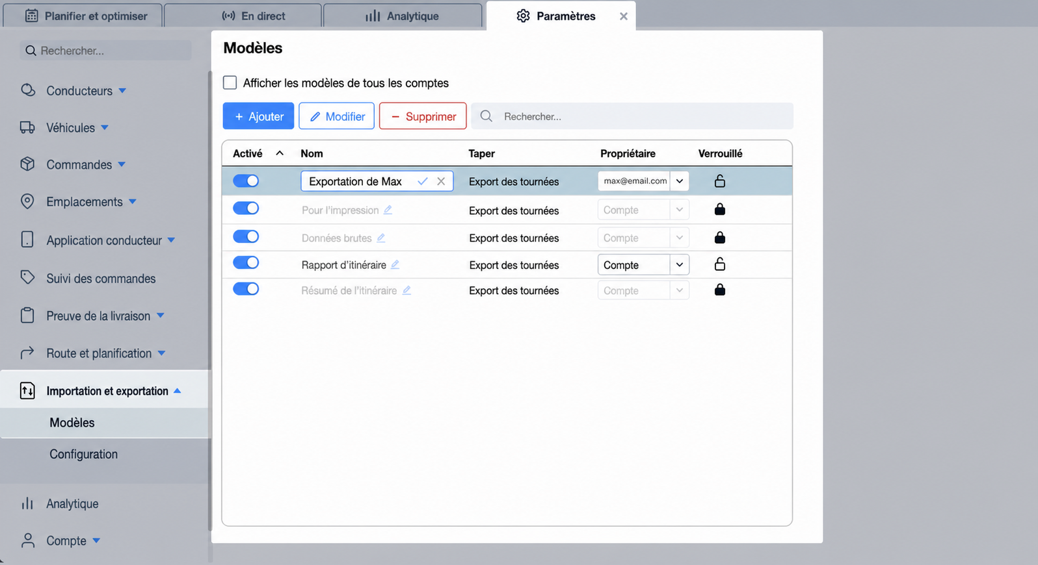Click the open lock for 'Rapport d'itinéraire'
The height and width of the screenshot is (565, 1038).
pyautogui.click(x=720, y=264)
